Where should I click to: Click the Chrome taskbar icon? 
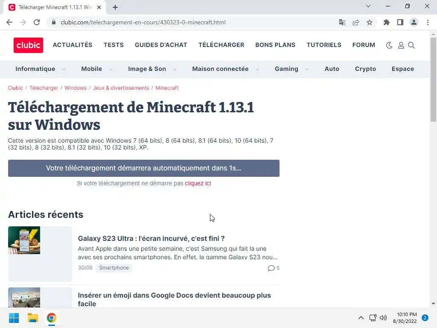click(x=51, y=318)
